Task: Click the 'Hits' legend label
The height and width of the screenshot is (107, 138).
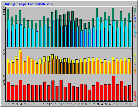Action: point(135,11)
